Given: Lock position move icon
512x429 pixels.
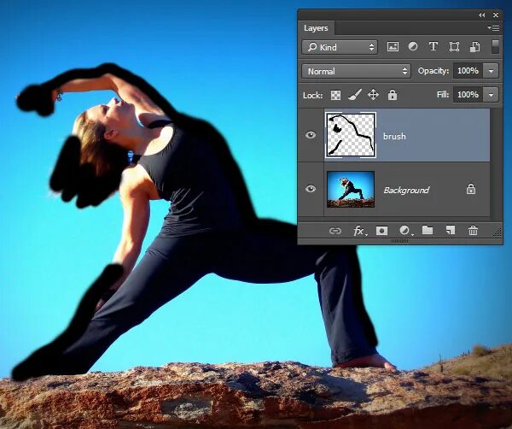Looking at the screenshot, I should point(373,95).
